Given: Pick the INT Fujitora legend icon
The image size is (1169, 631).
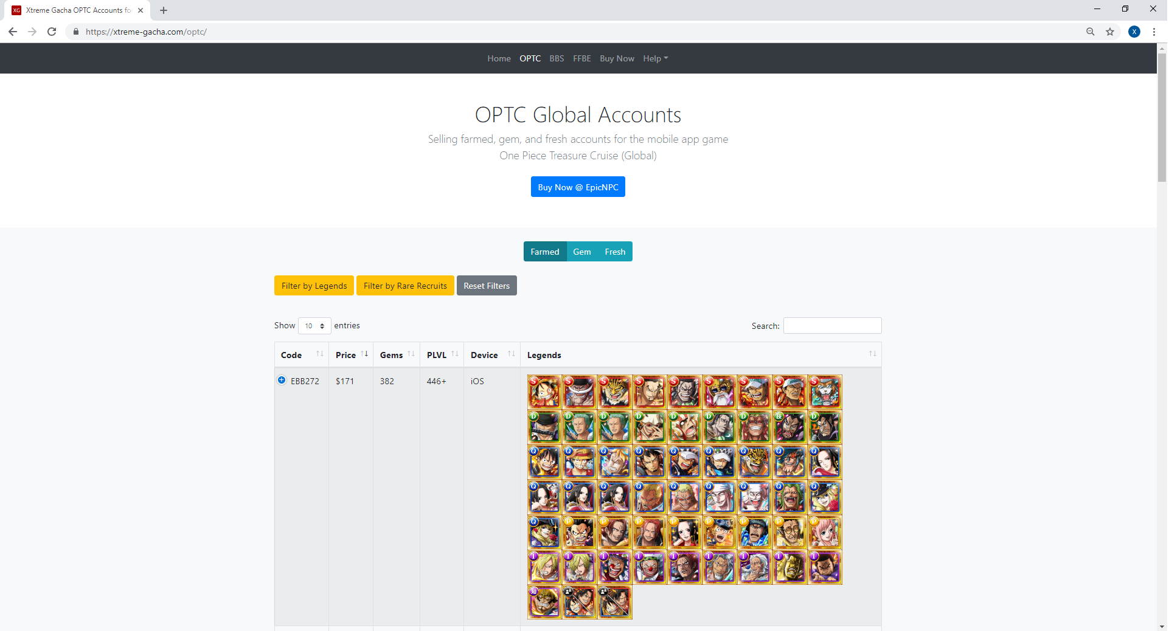Looking at the screenshot, I should coord(825,568).
